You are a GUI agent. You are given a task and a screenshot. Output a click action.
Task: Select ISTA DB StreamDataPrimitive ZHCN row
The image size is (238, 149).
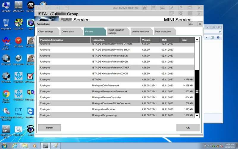[116, 49]
